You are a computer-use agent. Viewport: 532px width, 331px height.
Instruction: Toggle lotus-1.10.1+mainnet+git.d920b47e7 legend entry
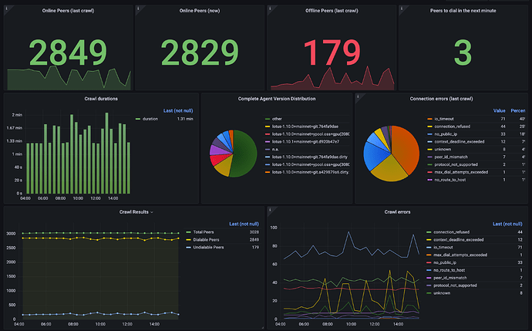click(305, 141)
